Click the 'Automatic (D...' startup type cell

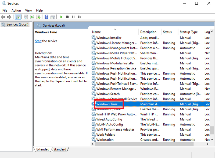(191, 94)
